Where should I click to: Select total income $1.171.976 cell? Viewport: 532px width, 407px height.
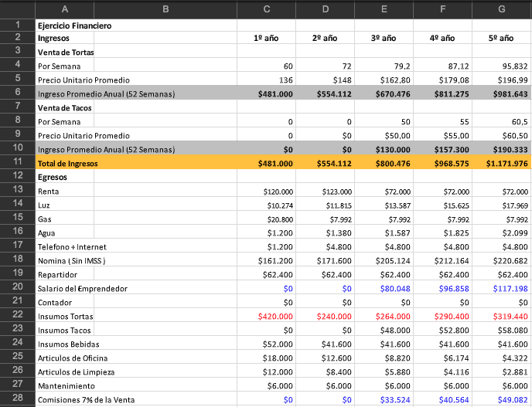(x=502, y=164)
